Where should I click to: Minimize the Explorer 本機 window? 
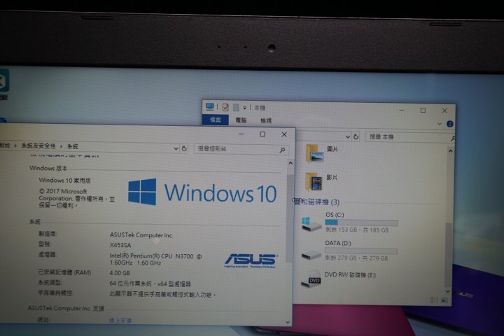(x=402, y=110)
